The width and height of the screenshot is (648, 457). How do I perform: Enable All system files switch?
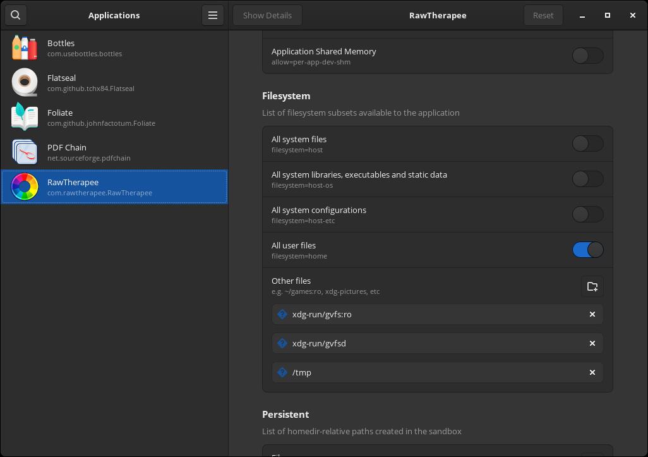[587, 143]
